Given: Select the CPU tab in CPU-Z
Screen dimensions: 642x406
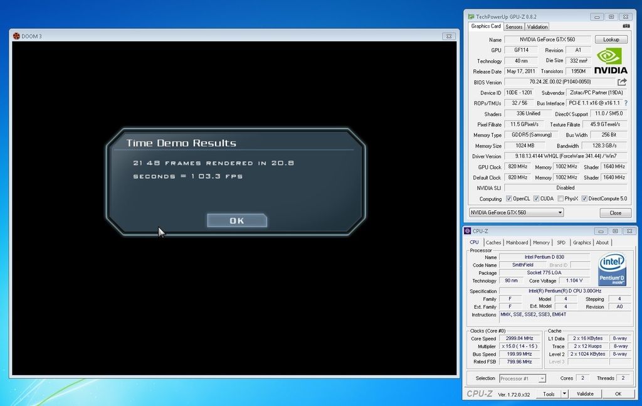Looking at the screenshot, I should pos(474,242).
